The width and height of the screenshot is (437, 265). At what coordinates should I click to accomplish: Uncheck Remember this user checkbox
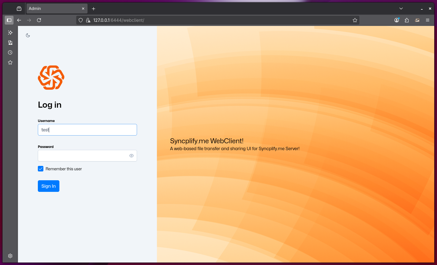click(x=41, y=169)
